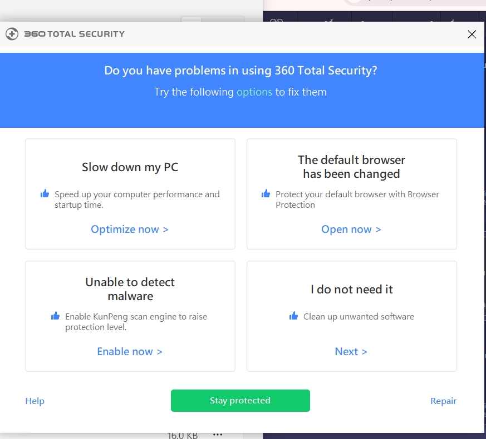Viewport: 486px width, 439px height.
Task: Close the 360 Total Security dialog
Action: (472, 34)
